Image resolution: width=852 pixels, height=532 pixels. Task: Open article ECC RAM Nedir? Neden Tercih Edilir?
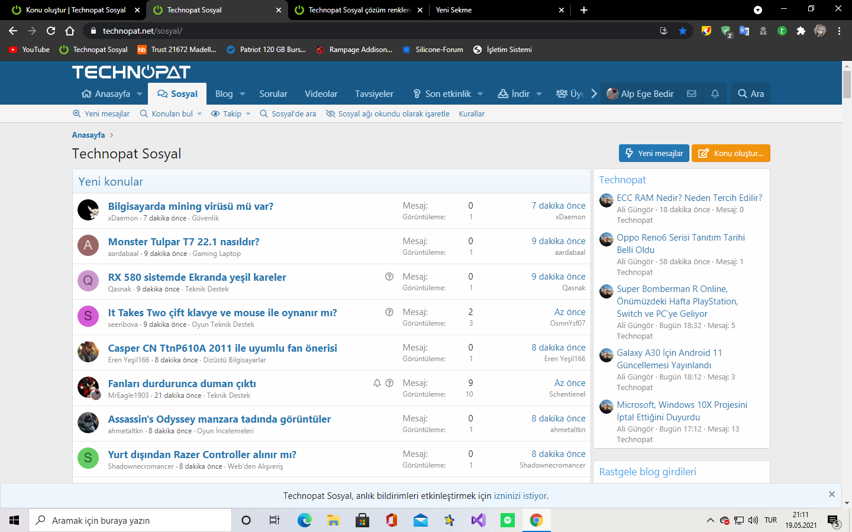coord(689,198)
